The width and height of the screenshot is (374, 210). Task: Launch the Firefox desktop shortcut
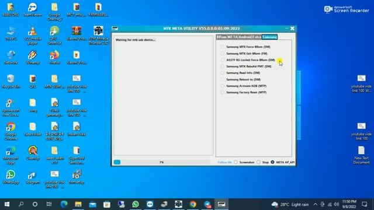(x=54, y=57)
